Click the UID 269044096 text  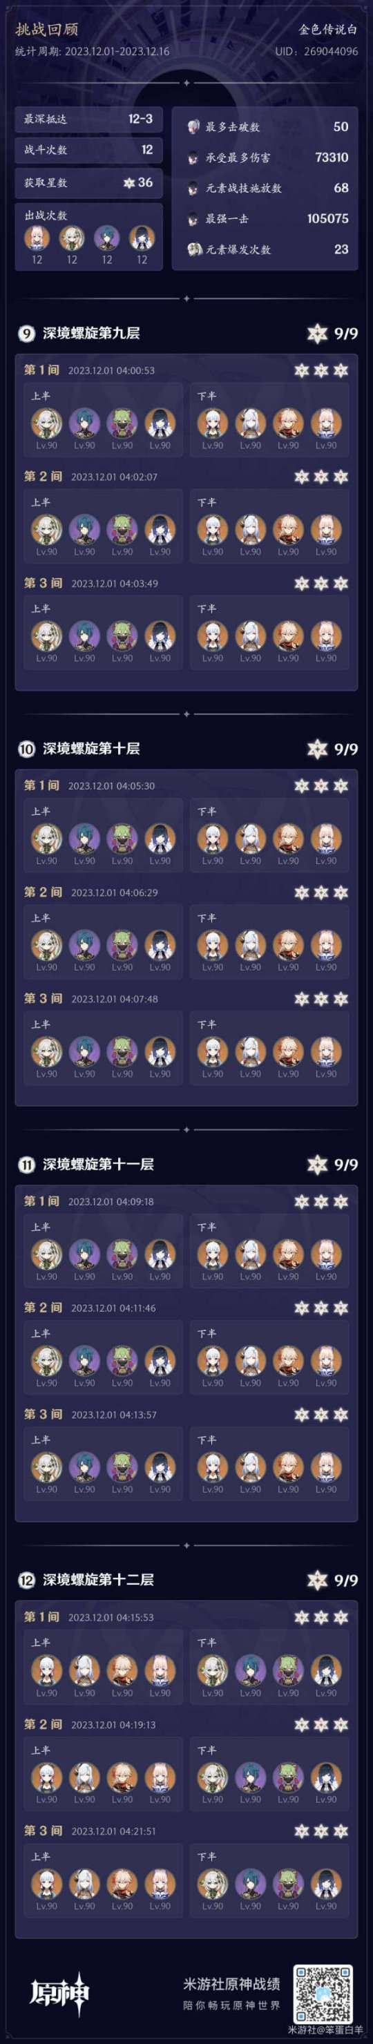pos(316,52)
